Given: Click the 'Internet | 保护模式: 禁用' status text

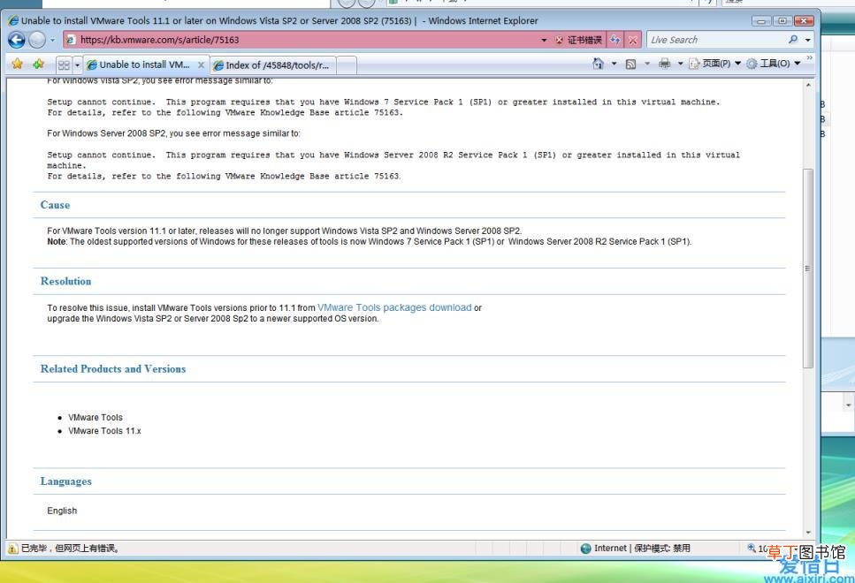Looking at the screenshot, I should 642,549.
